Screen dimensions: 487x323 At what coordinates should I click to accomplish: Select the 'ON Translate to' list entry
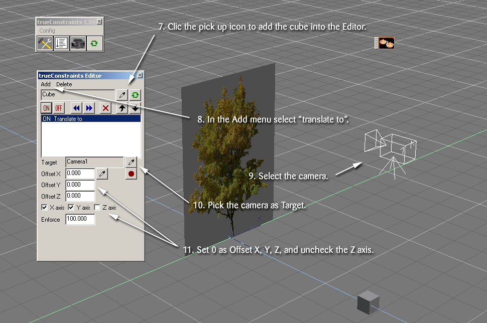coord(91,119)
